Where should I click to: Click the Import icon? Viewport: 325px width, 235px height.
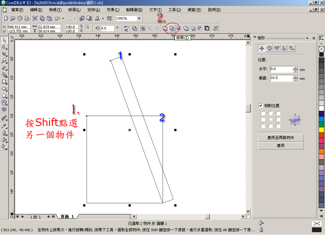click(x=82, y=18)
